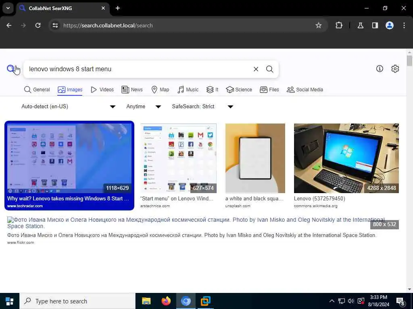Viewport: 413px width, 309px height.
Task: Click the Chrome taskbar icon
Action: 186,301
